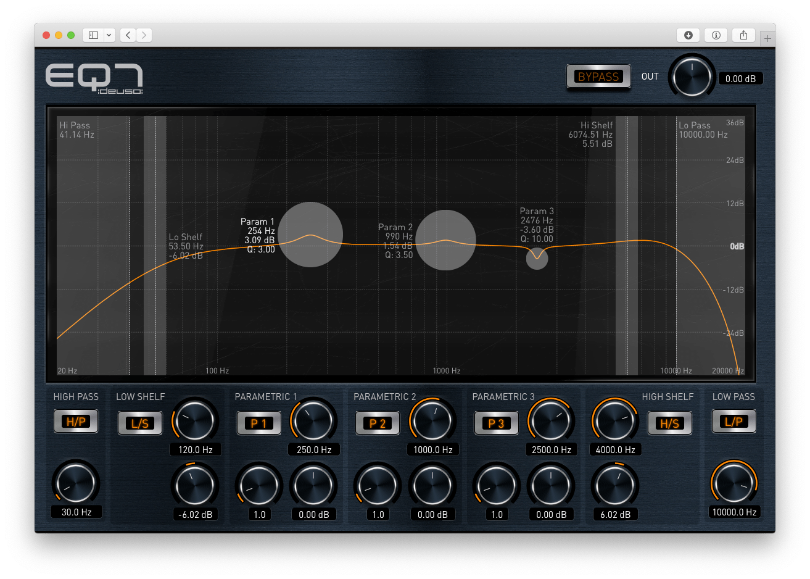Screen dimensions: 810x579
Task: Click the Parametric 1 frequency knob
Action: [313, 420]
